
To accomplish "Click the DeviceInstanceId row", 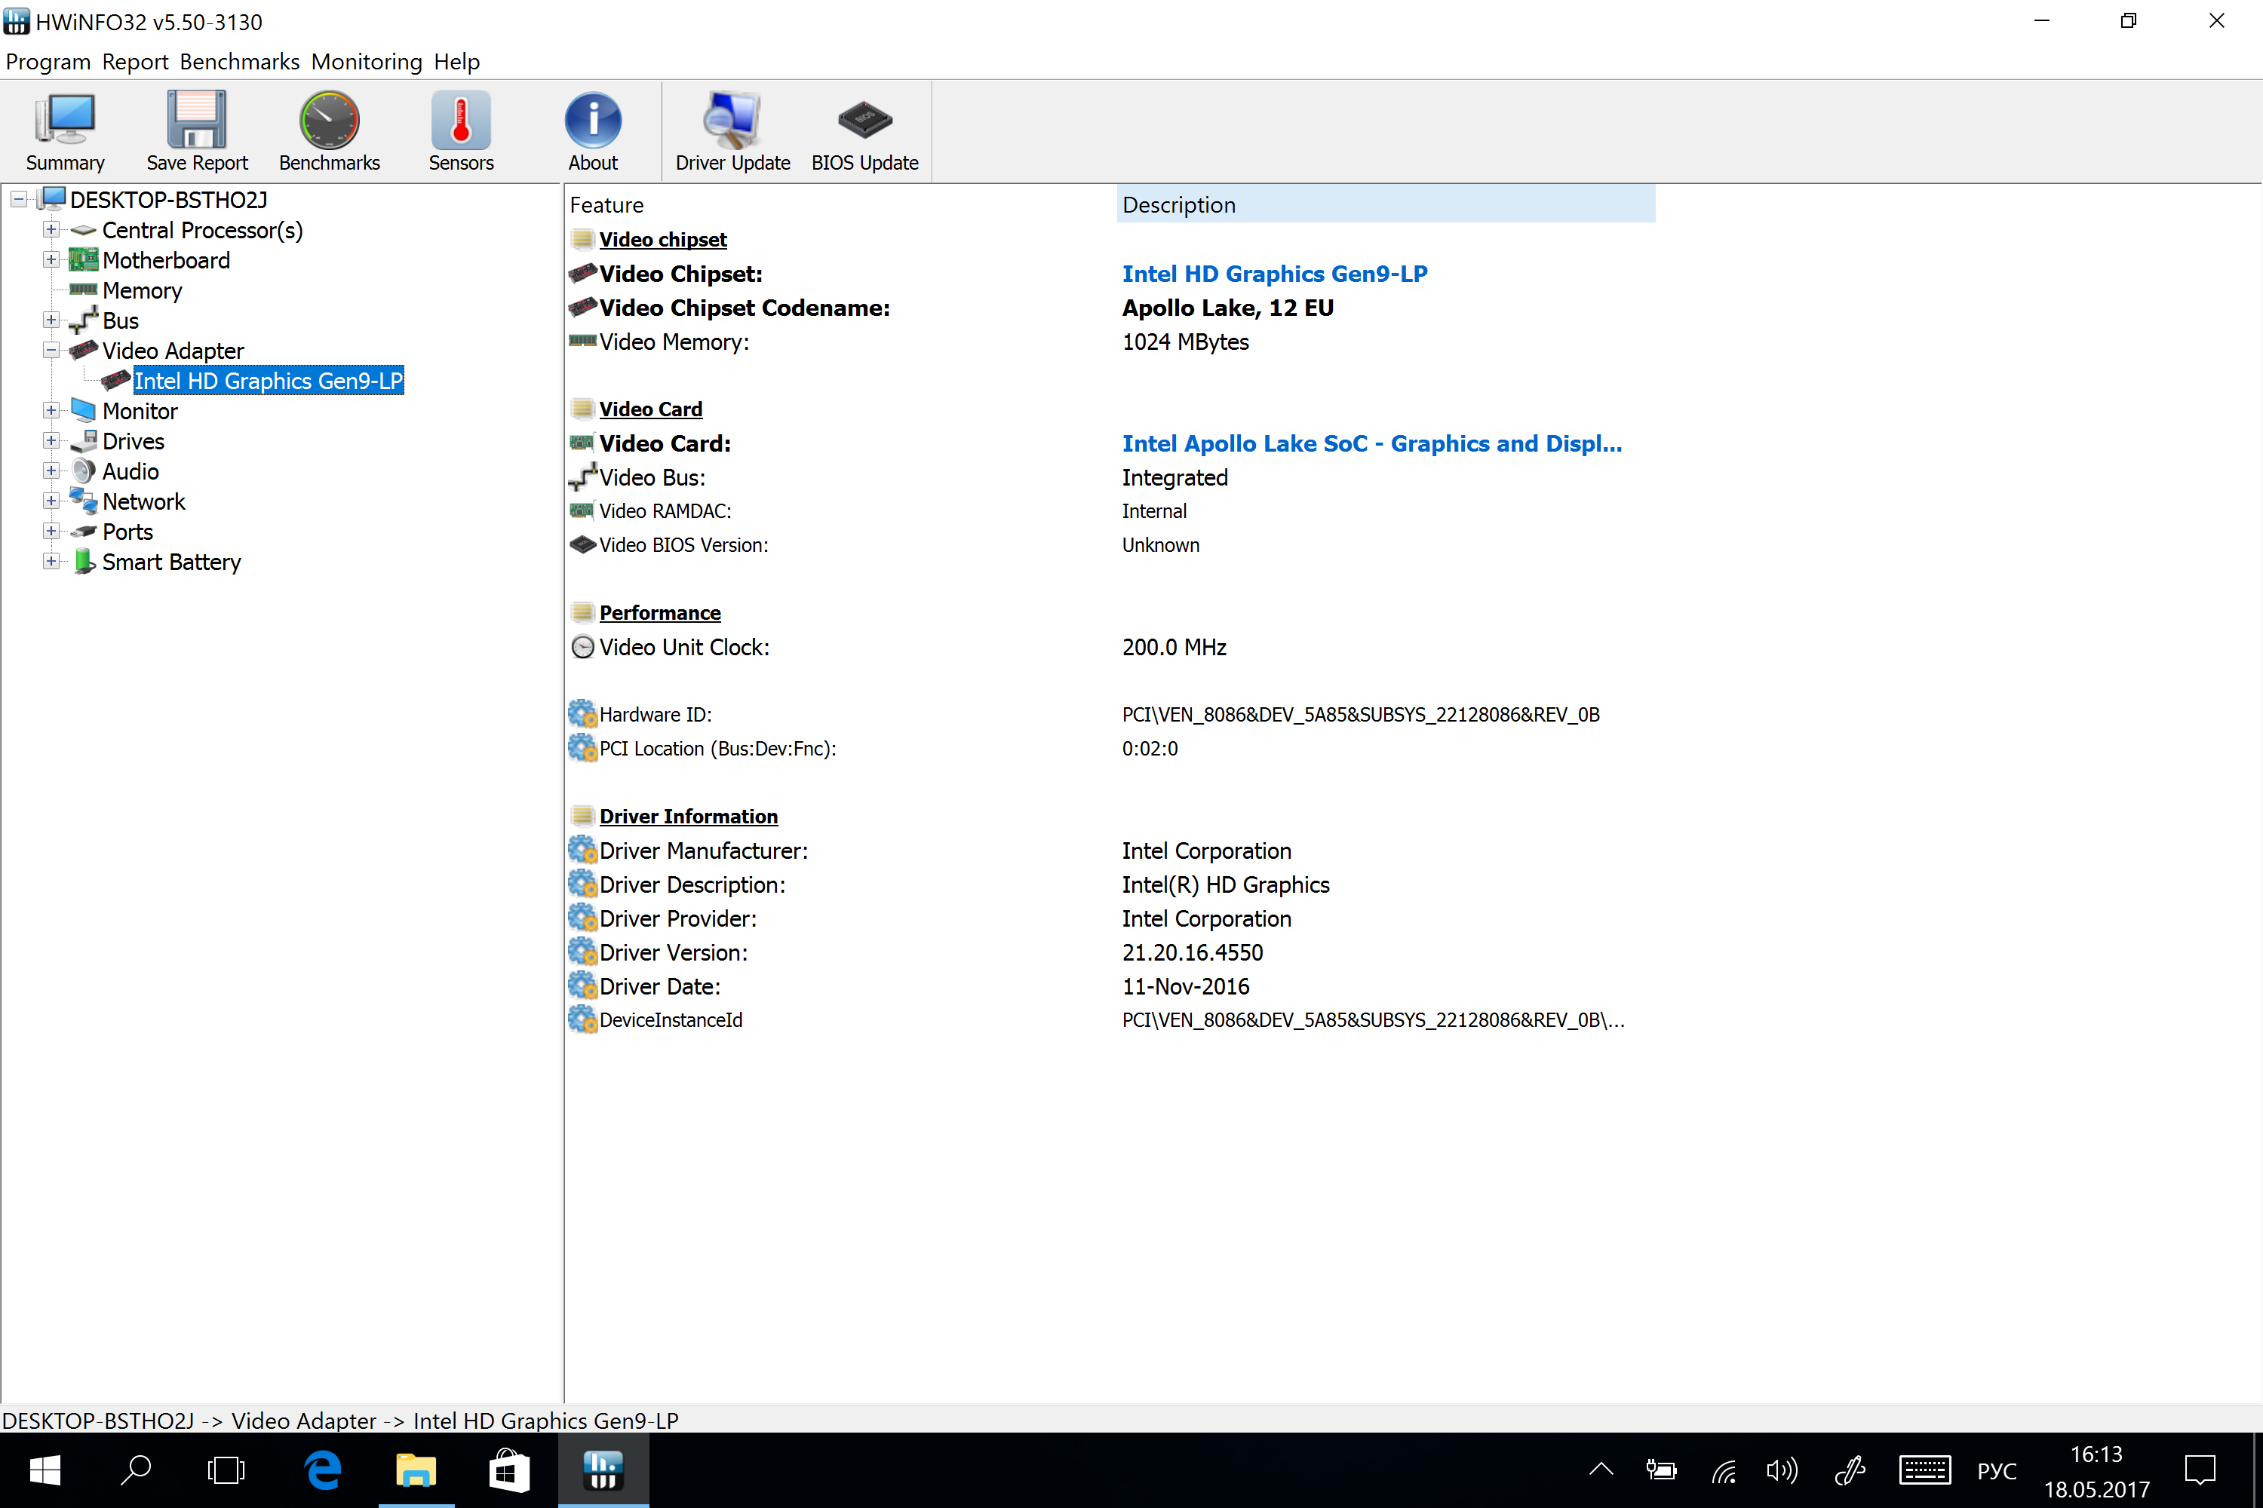I will tap(1110, 1020).
